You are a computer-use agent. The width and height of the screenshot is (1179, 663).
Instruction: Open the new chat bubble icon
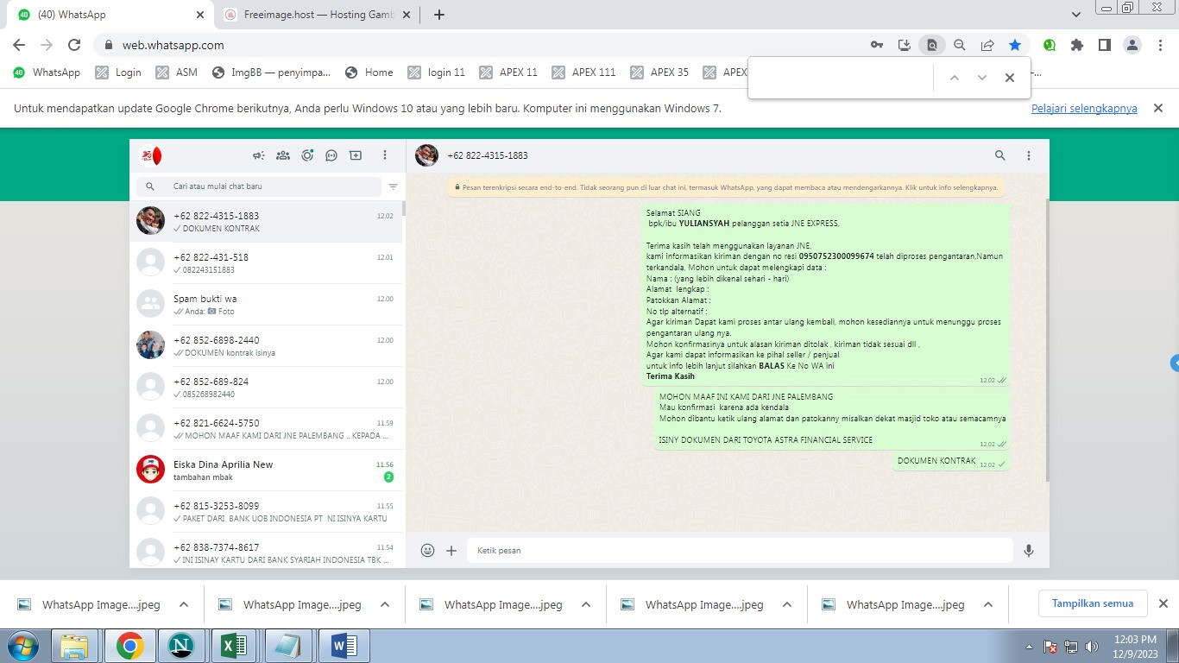coord(331,155)
